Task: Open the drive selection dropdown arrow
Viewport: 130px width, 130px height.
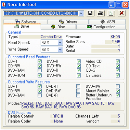Action: pos(81,13)
